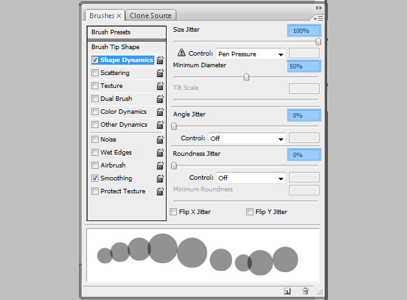Select the Shape Dynamics label
This screenshot has height=300, width=407.
126,59
